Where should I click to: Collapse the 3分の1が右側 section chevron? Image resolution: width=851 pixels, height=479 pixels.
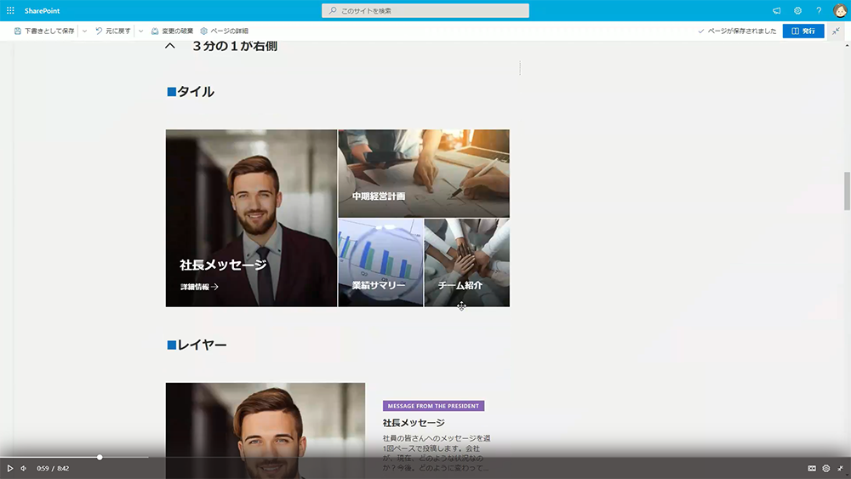170,46
